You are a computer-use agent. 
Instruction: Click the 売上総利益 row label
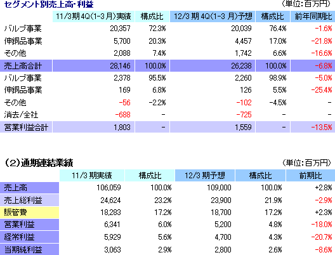click(29, 200)
